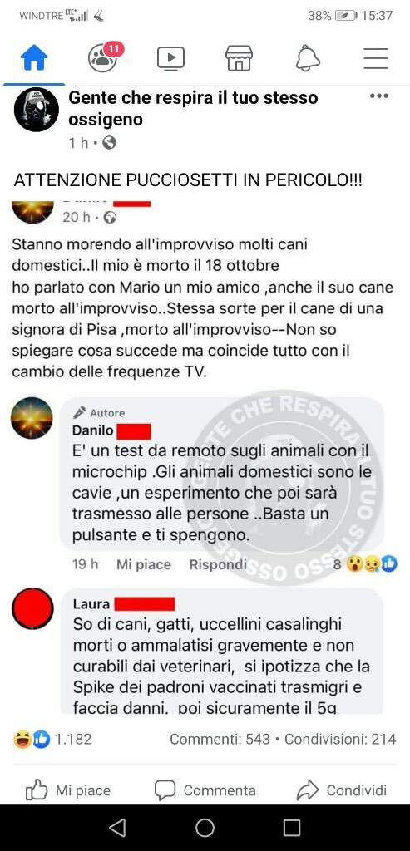This screenshot has width=410, height=851.
Task: Tap Rispondi under Danilo's comment
Action: (x=218, y=564)
